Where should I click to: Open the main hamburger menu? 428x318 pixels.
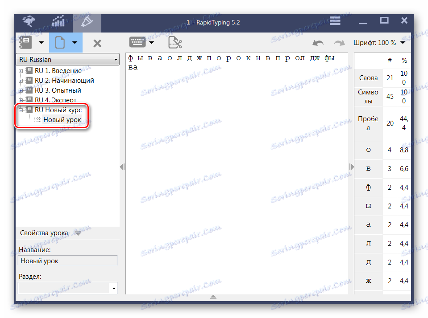point(335,20)
